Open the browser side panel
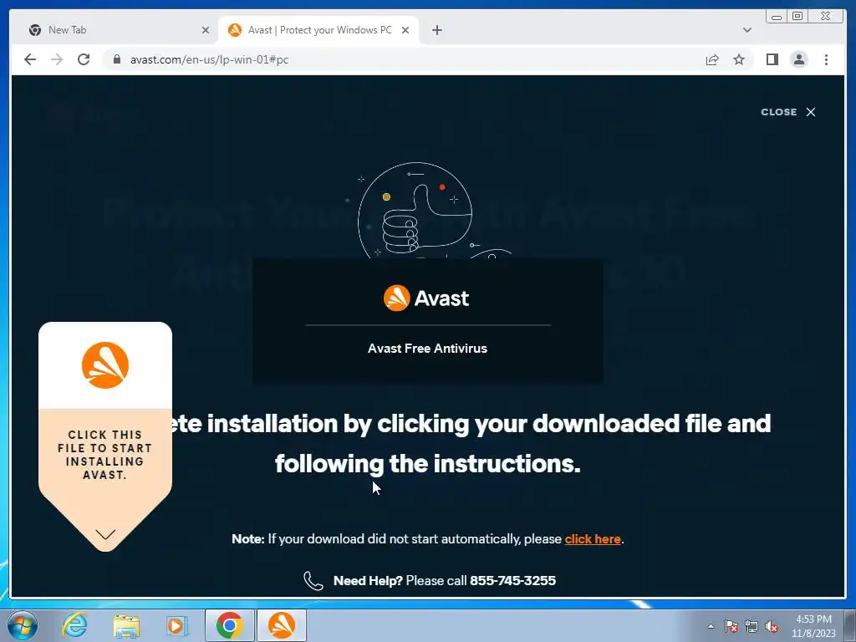 [772, 59]
